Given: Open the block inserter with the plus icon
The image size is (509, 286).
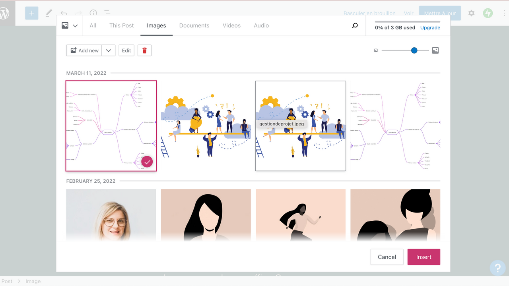Looking at the screenshot, I should [x=31, y=13].
